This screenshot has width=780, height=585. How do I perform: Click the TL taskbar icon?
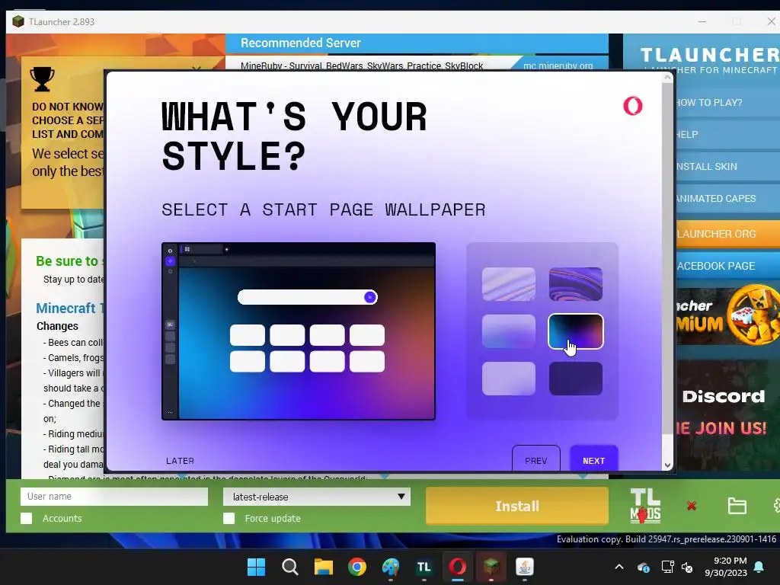[x=424, y=567]
